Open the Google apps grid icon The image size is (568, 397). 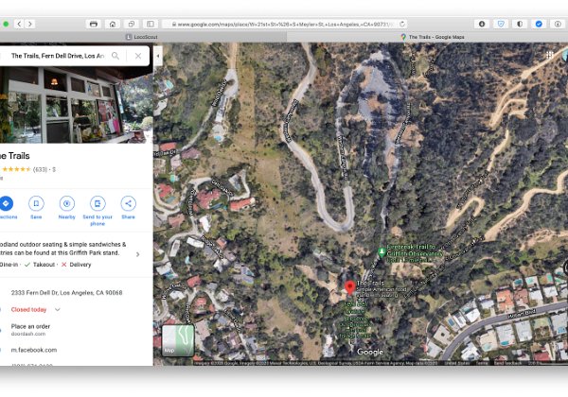pyautogui.click(x=550, y=55)
